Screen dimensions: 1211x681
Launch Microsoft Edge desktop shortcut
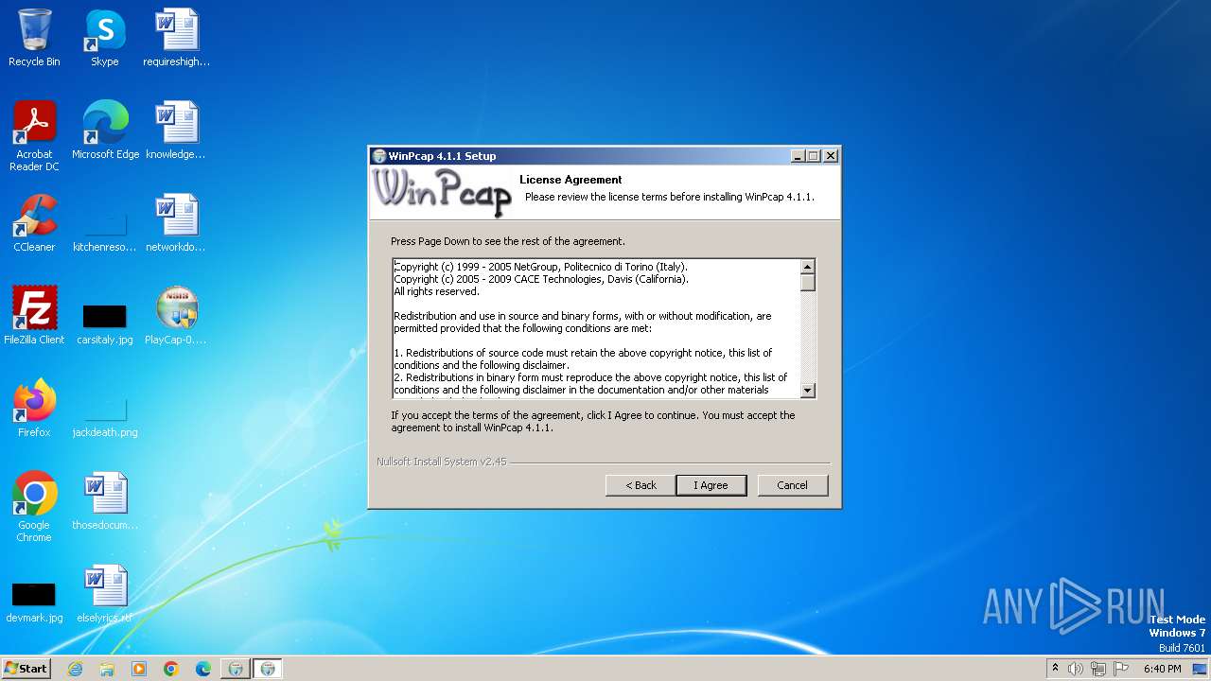click(105, 131)
